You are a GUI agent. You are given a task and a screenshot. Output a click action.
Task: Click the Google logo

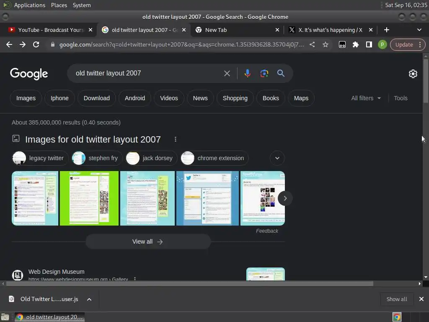click(x=29, y=74)
